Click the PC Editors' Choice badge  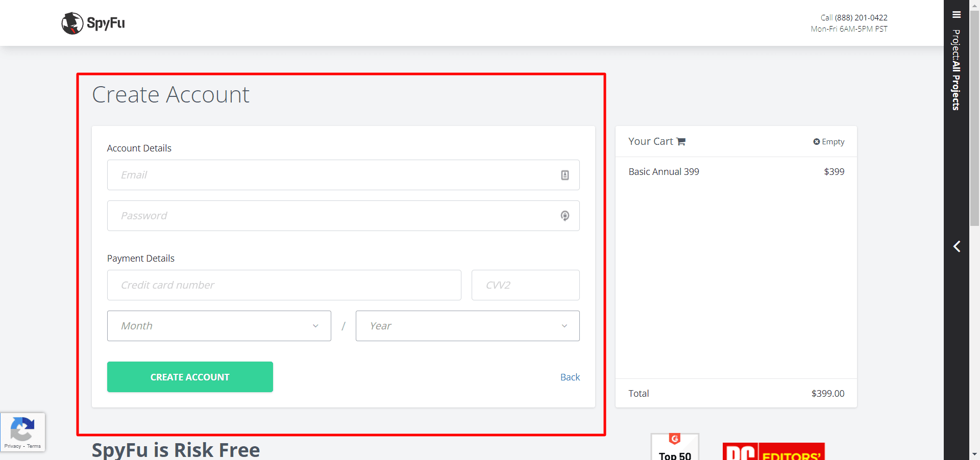[773, 452]
